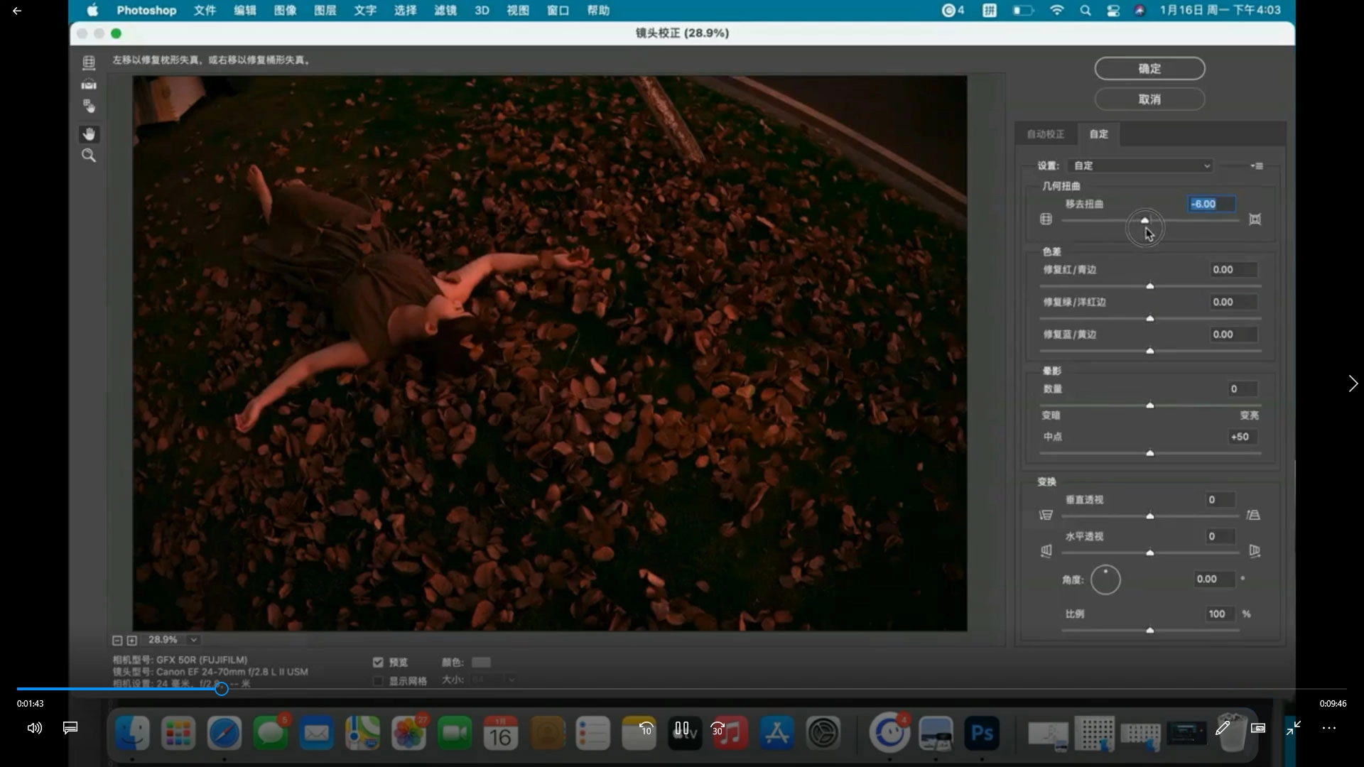Viewport: 1364px width, 767px height.
Task: Select the Straighten tool icon
Action: tap(89, 85)
